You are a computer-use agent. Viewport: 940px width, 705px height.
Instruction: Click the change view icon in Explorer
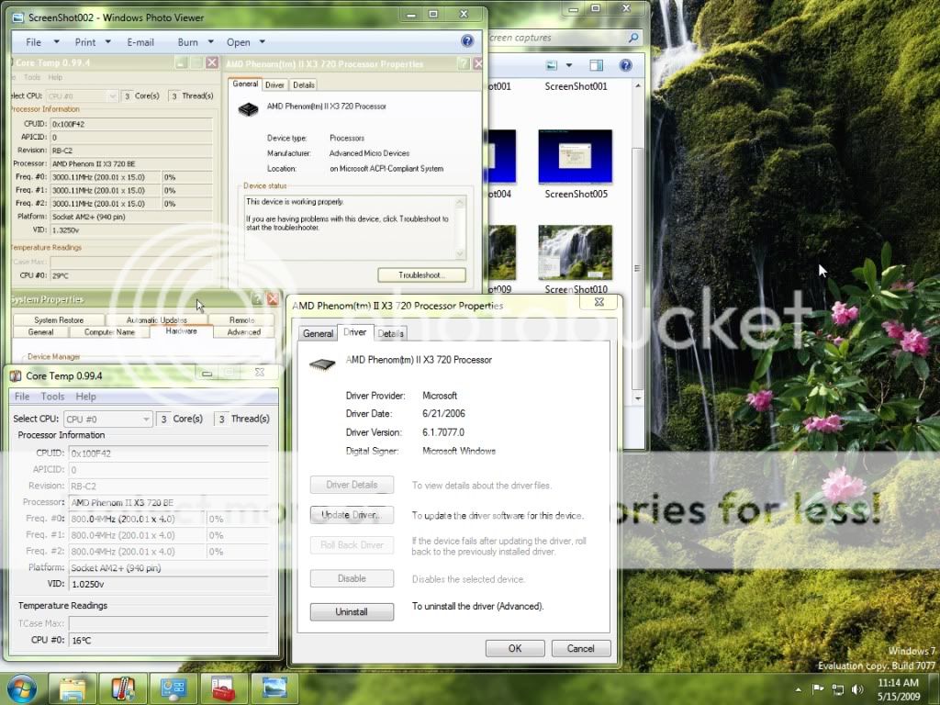tap(552, 65)
